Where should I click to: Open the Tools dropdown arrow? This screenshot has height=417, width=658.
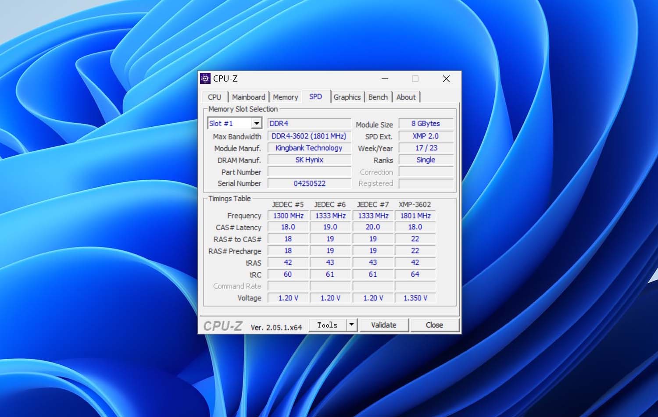pos(351,325)
